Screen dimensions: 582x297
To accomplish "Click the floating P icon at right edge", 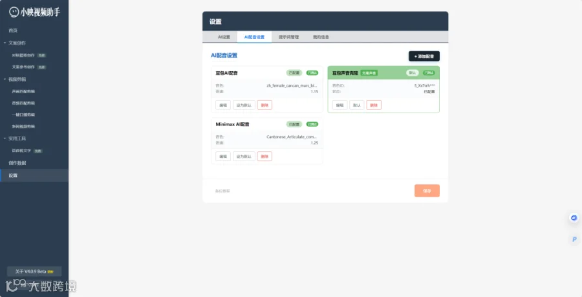I will (574, 239).
